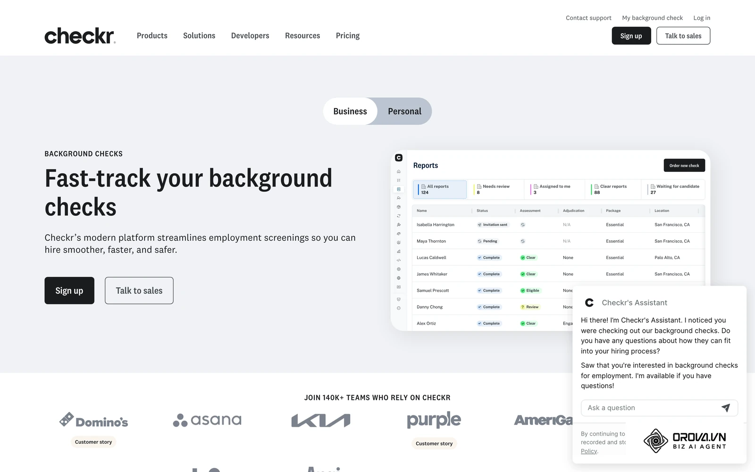Click the circle minus icon at the sidebar bottom

point(399,308)
